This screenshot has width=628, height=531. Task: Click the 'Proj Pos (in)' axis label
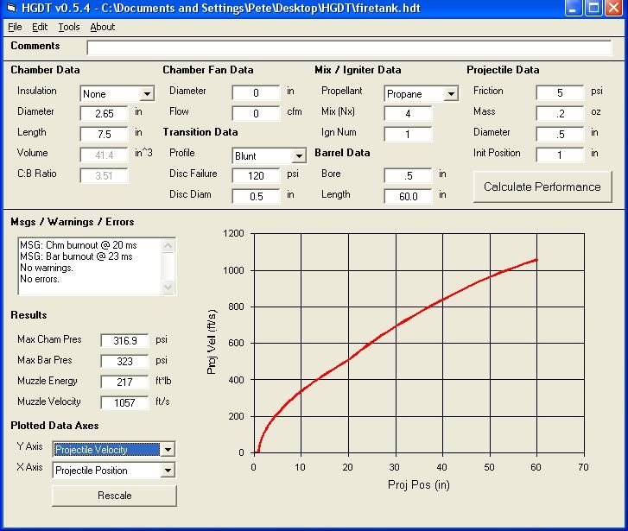[x=419, y=485]
